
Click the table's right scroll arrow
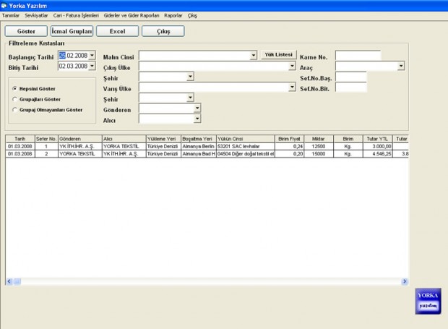point(405,281)
